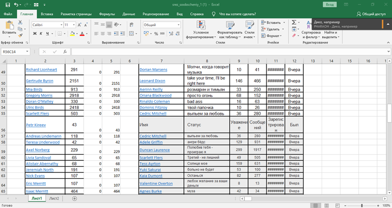Apply percent style format
Image resolution: width=392 pixels, height=208 pixels.
156,34
